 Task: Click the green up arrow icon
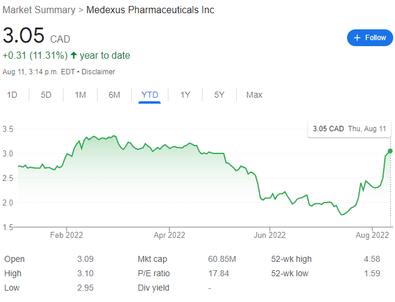(x=74, y=55)
